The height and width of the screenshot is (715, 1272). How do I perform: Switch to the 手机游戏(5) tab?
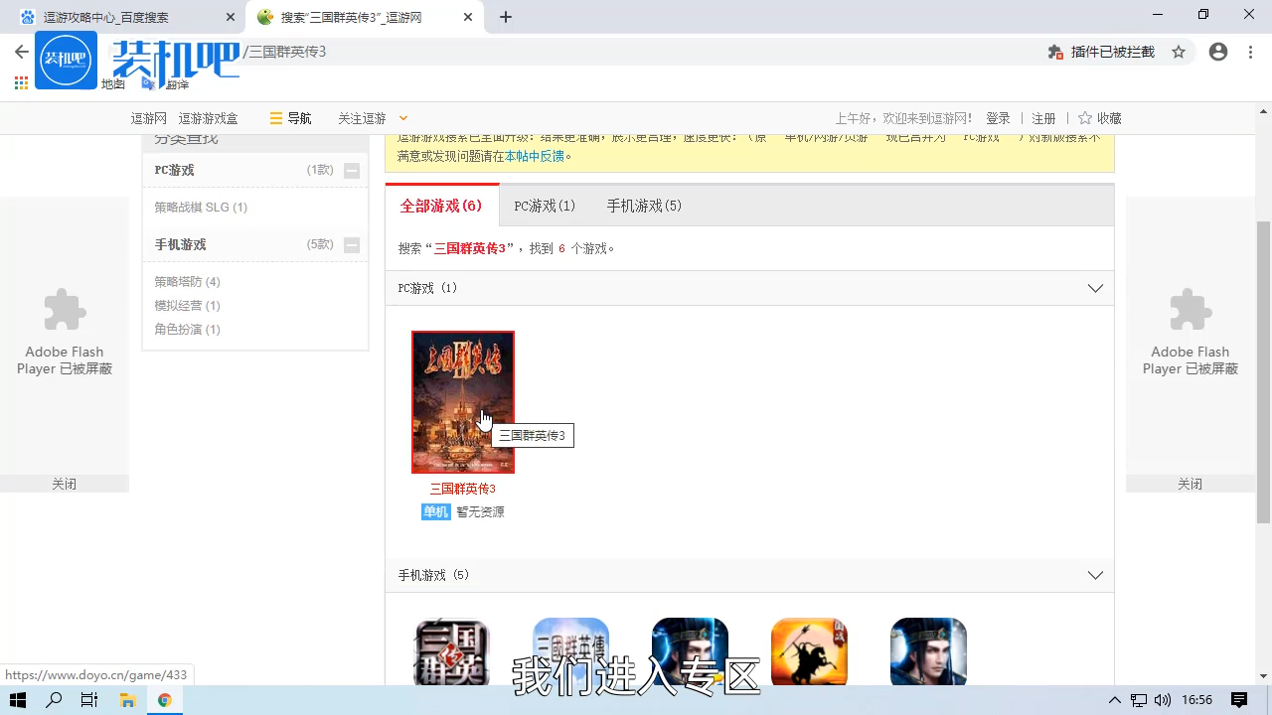643,206
